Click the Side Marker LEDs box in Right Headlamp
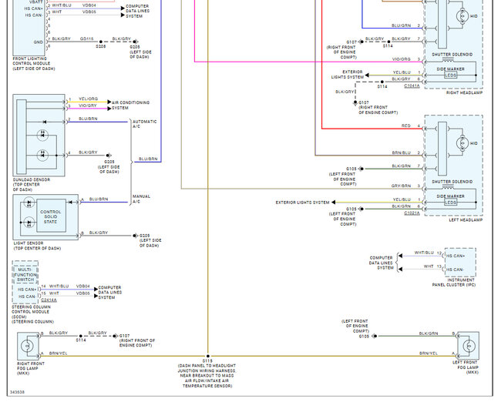The height and width of the screenshot is (402, 501). pos(450,75)
